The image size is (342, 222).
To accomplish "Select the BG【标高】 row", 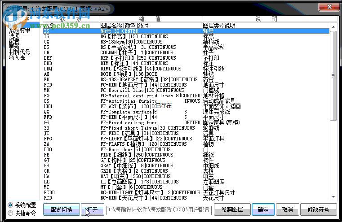I will (186, 36).
